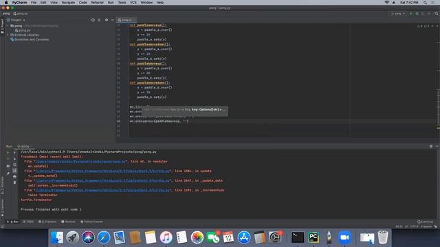Run pong with green play button

coord(411,14)
